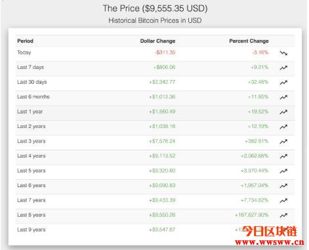
Task: Select the Period column header
Action: click(x=26, y=41)
